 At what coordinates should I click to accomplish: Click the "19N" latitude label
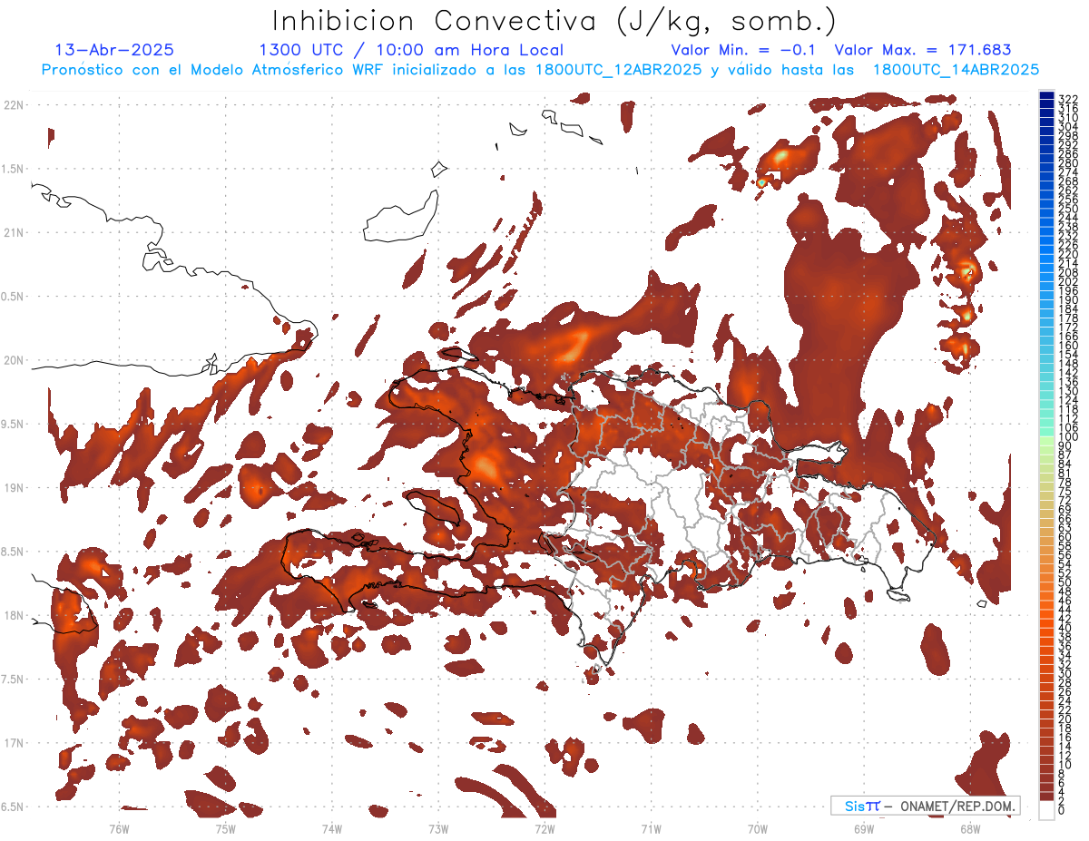pyautogui.click(x=15, y=488)
